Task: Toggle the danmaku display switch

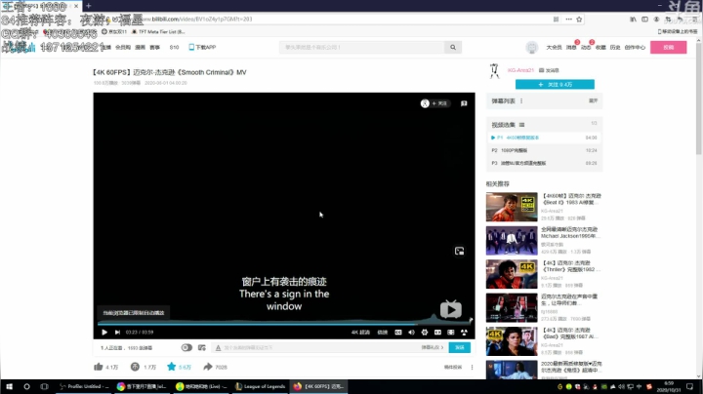Action: [186, 347]
